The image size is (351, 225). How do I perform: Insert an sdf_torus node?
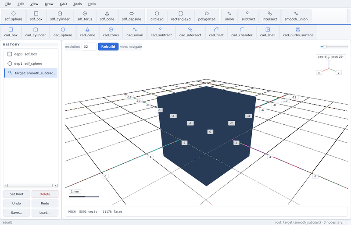point(85,16)
